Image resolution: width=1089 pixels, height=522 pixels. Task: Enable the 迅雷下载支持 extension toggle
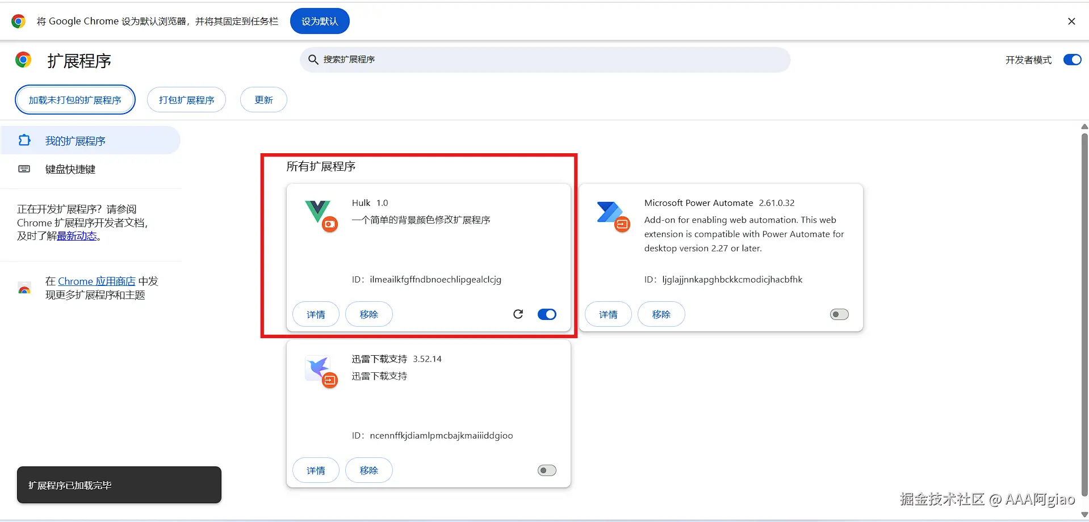point(547,470)
